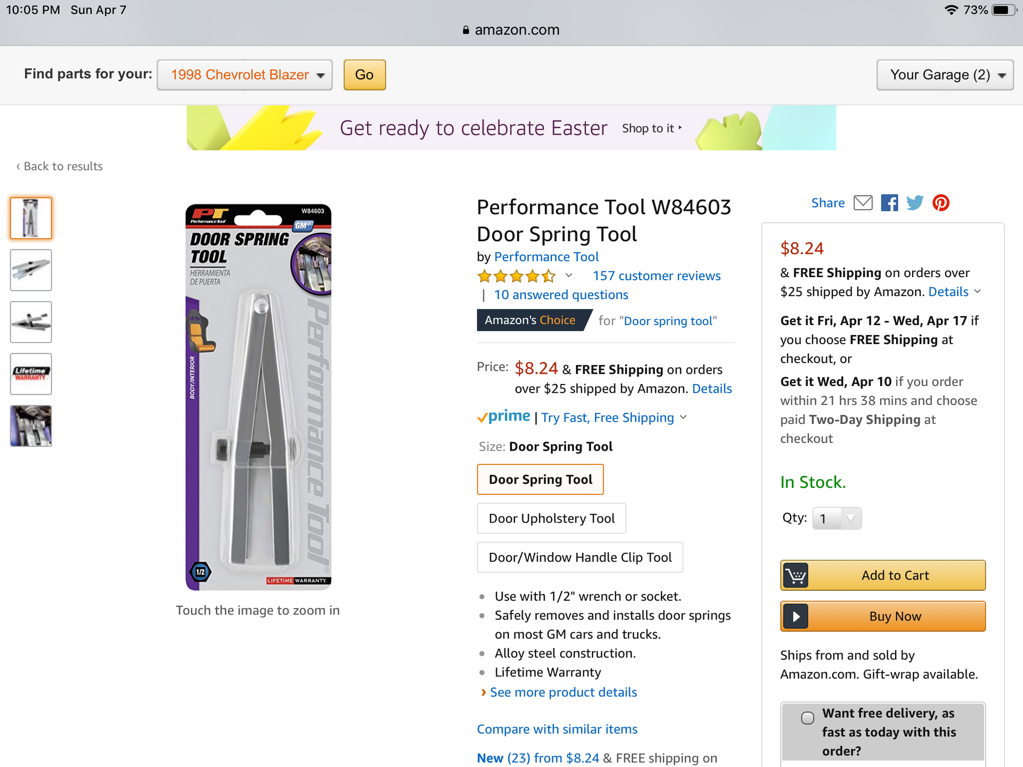
Task: Share product on Facebook
Action: click(889, 203)
